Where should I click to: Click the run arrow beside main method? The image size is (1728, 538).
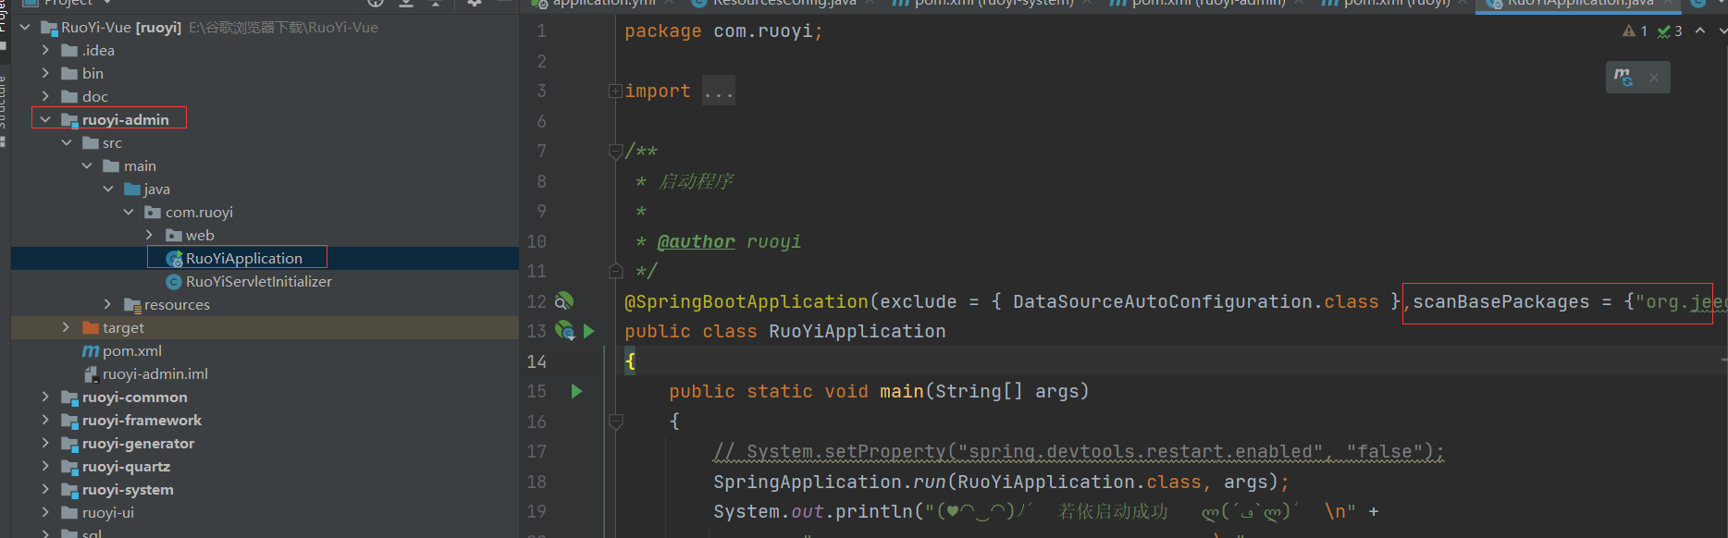pos(576,391)
